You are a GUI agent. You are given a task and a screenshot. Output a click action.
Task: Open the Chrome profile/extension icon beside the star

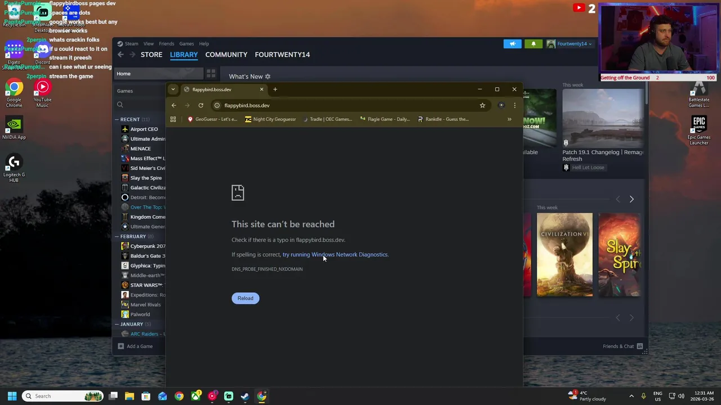(x=501, y=105)
